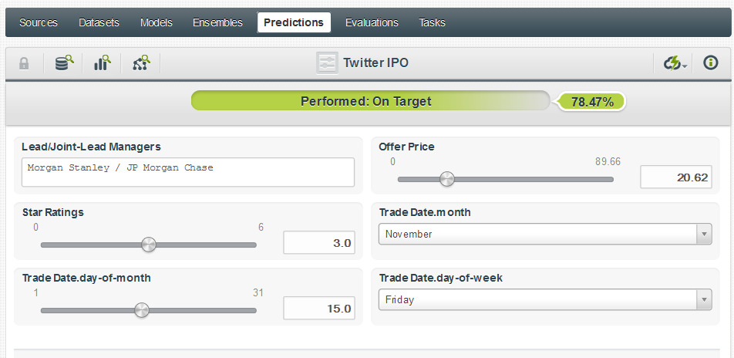Open the Evaluations tab
734x358 pixels.
372,22
